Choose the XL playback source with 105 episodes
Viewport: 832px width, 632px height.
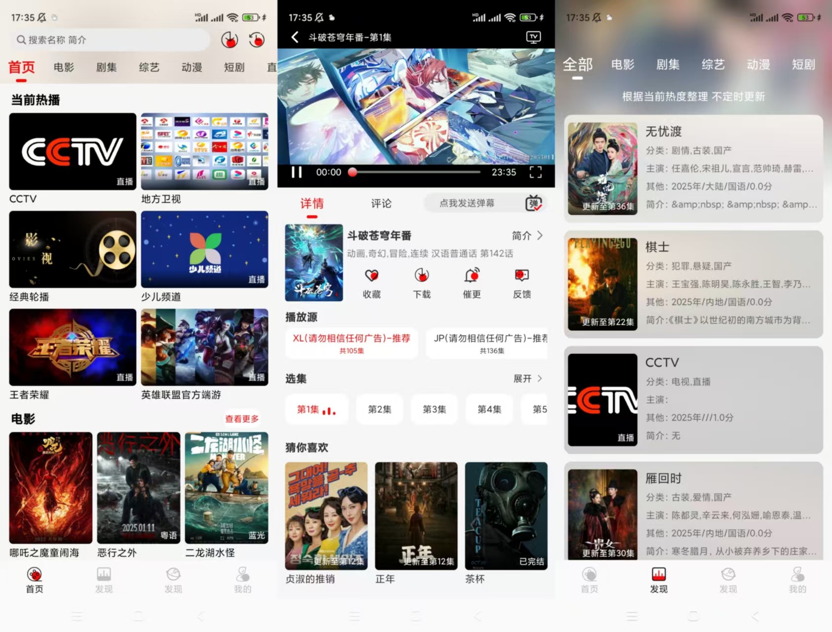pyautogui.click(x=352, y=343)
